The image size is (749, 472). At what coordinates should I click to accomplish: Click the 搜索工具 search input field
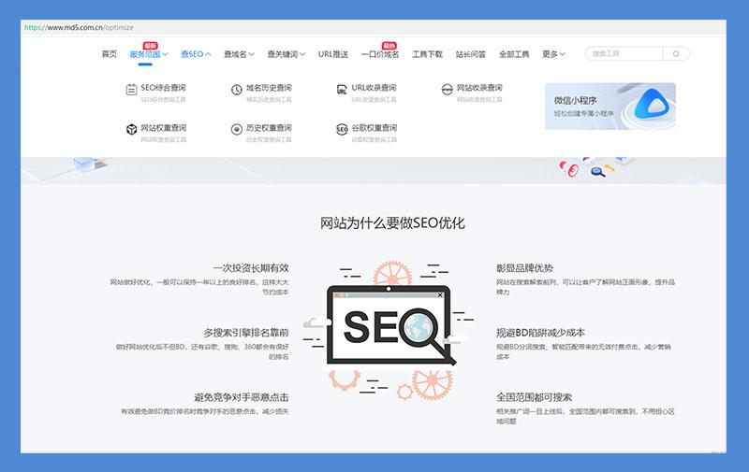point(624,54)
